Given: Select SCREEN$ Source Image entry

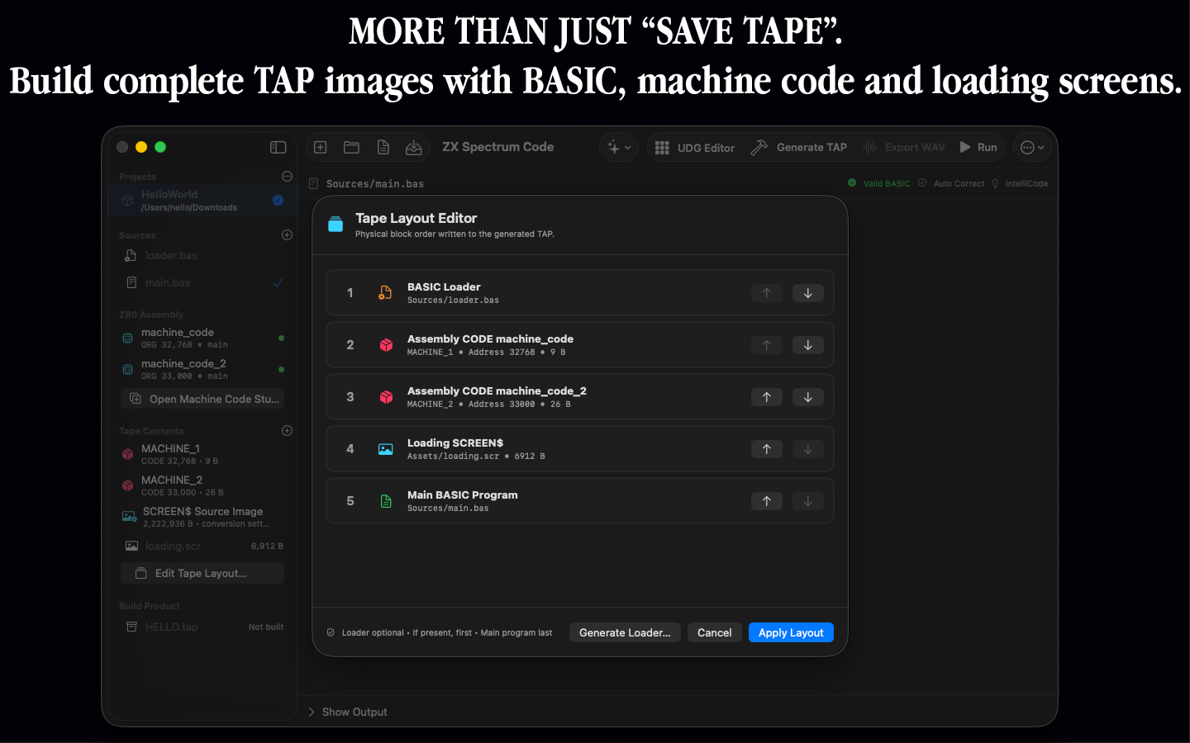Looking at the screenshot, I should 202,517.
